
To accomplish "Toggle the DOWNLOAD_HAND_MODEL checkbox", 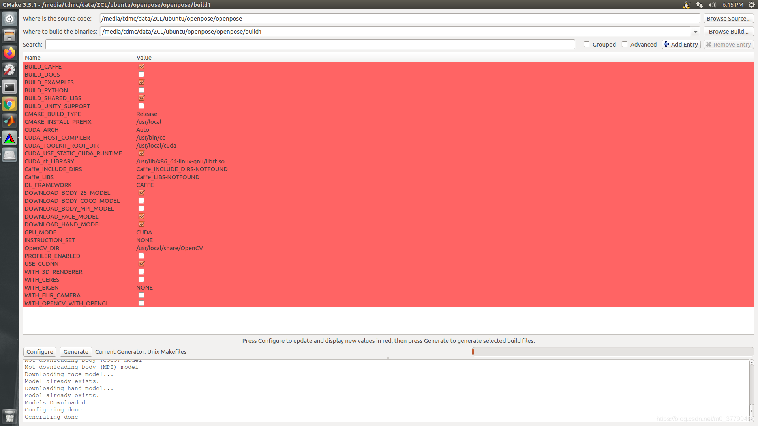I will click(x=141, y=224).
